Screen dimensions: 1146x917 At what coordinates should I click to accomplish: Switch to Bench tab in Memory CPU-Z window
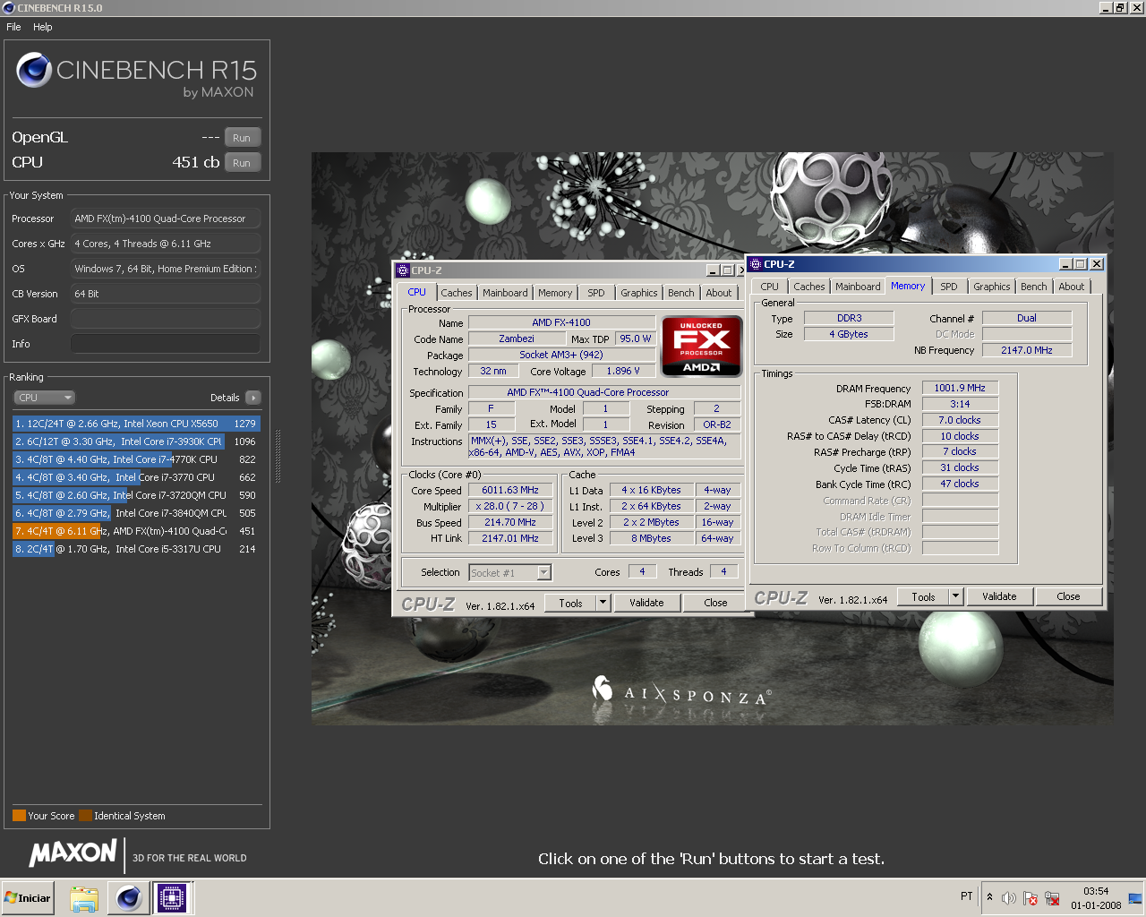tap(1034, 287)
